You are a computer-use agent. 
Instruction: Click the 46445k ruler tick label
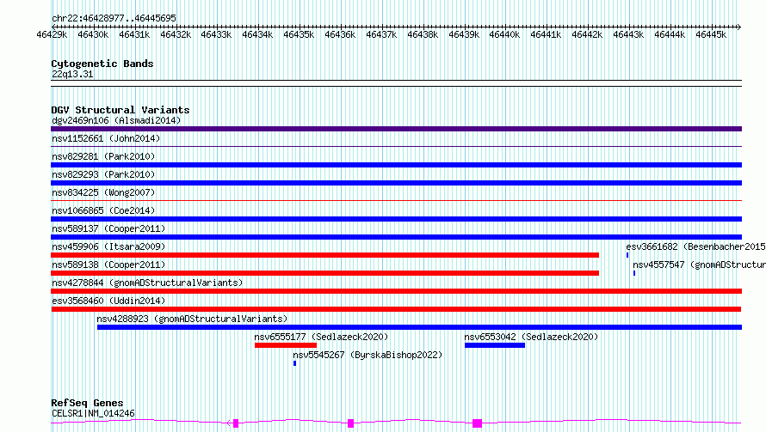point(711,34)
